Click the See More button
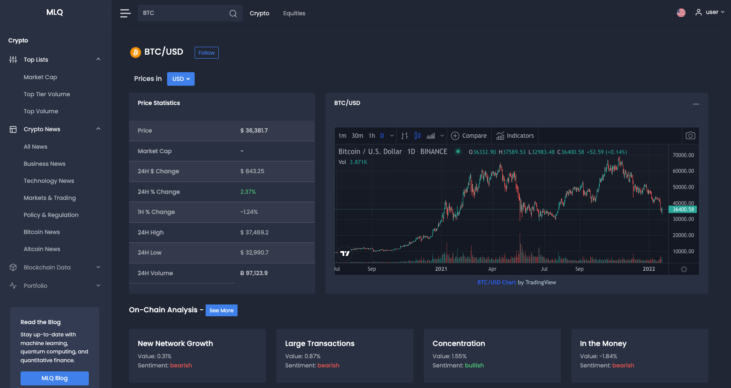 click(x=221, y=310)
